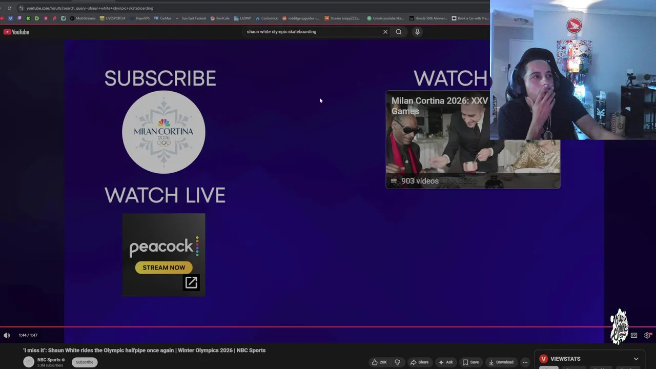
Task: Click the 1:44 / 1:47 time display
Action: [x=28, y=335]
